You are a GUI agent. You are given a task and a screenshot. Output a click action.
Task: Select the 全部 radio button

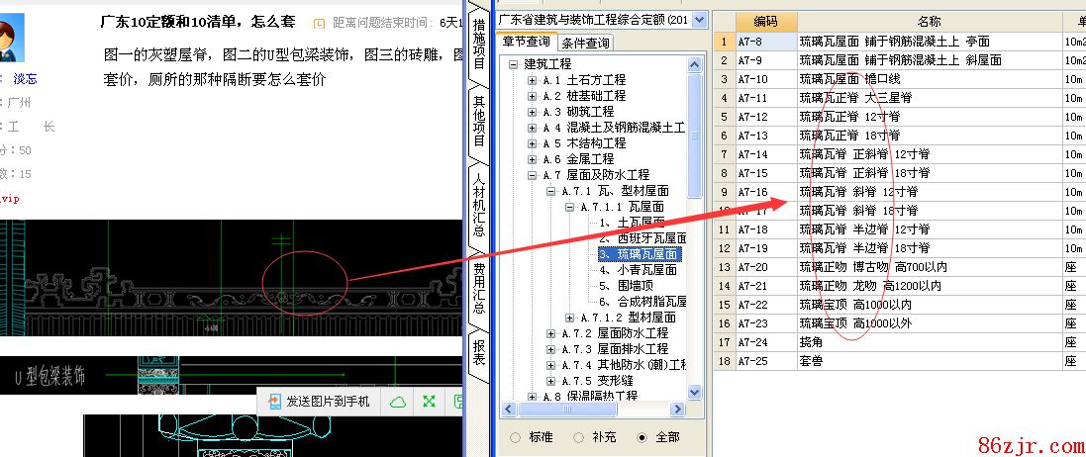[x=641, y=436]
